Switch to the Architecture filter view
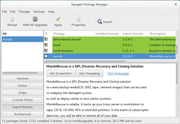180x124 pixels. click(22, 114)
